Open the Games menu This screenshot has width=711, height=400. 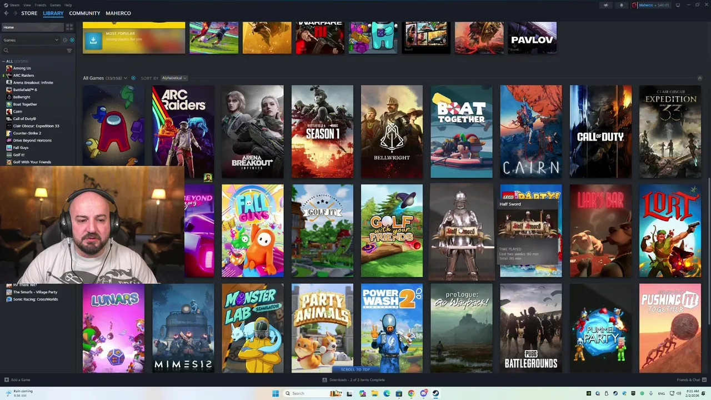[x=55, y=5]
